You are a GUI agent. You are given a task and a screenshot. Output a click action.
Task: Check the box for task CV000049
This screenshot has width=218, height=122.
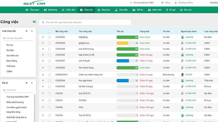coord(50,43)
